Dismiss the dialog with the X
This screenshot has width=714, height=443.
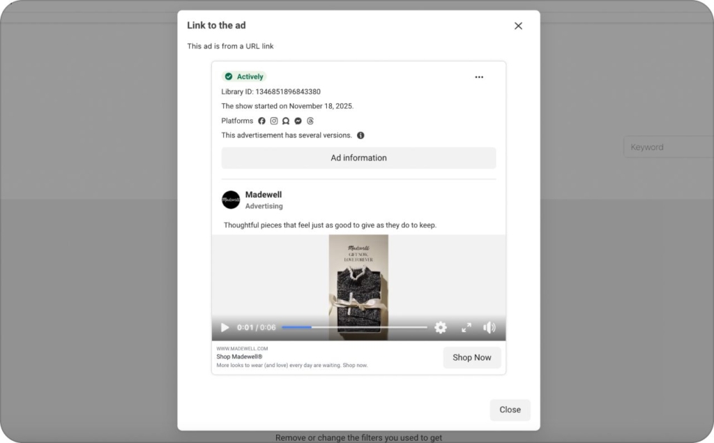pyautogui.click(x=518, y=26)
